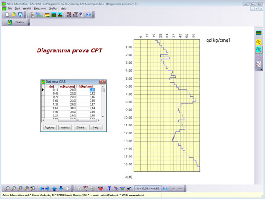Image resolution: width=265 pixels, height=199 pixels.
Task: Click the second hourglass analysis options icon
Action: [75, 15]
